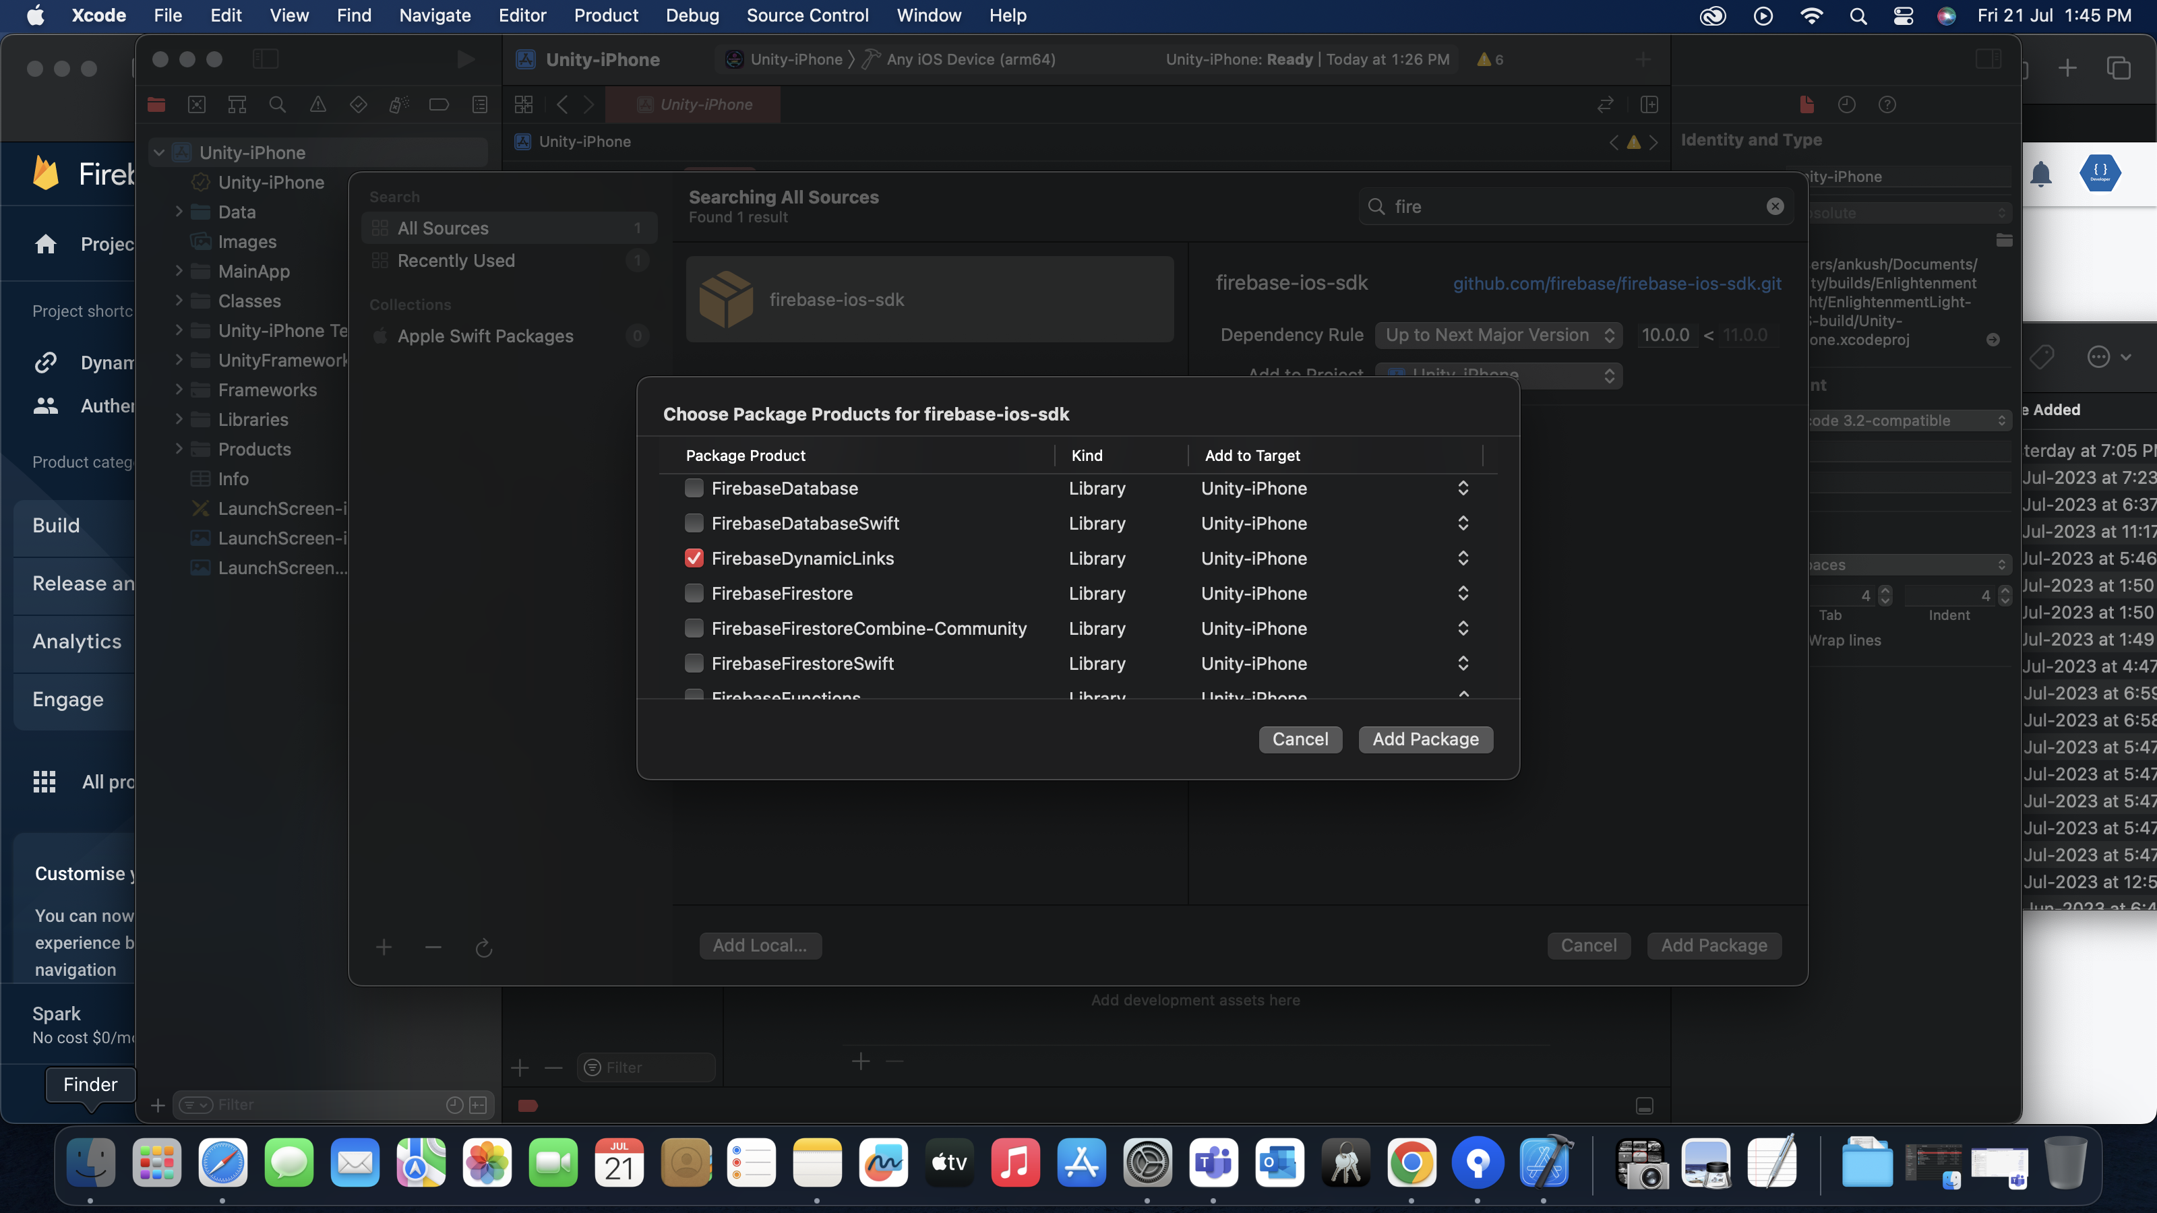The width and height of the screenshot is (2157, 1213).
Task: Click the Spotlight search icon in menu bar
Action: (1857, 15)
